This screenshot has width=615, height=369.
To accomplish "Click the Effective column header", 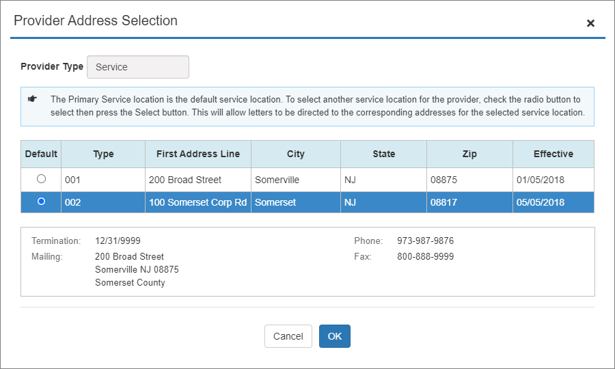I will (x=553, y=154).
